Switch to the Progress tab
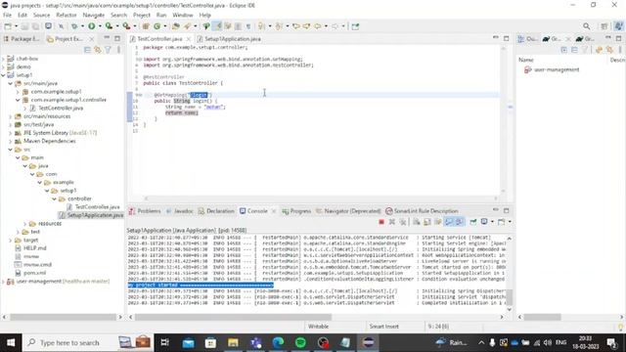The image size is (626, 352). (296, 211)
